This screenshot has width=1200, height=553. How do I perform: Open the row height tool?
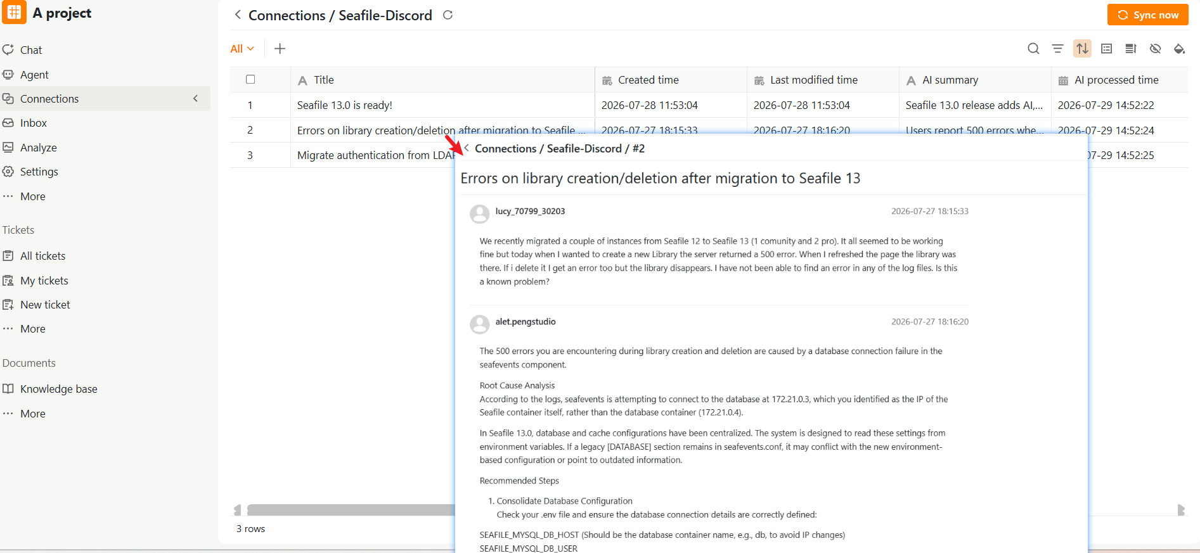tap(1130, 49)
